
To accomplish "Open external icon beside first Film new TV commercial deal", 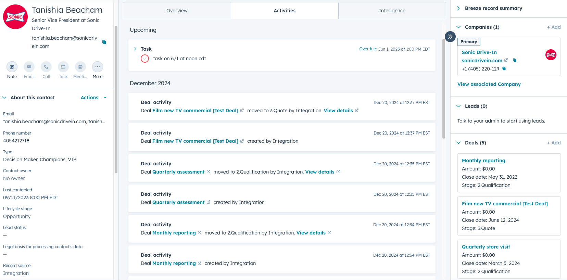I will 242,111.
